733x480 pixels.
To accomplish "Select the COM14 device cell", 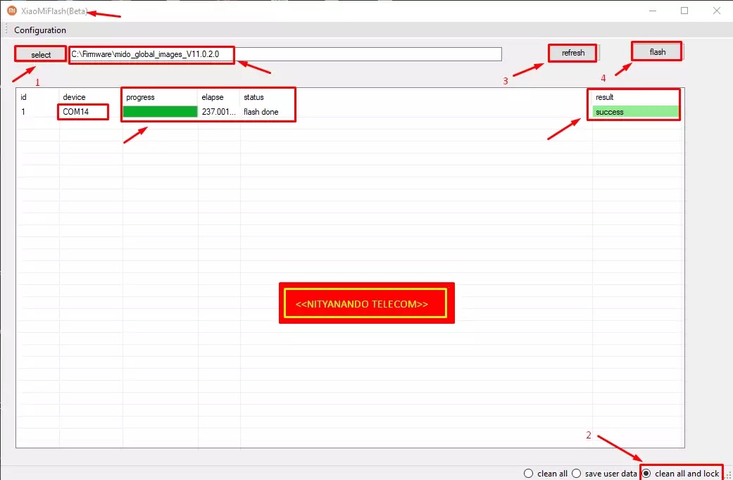I will pos(76,112).
